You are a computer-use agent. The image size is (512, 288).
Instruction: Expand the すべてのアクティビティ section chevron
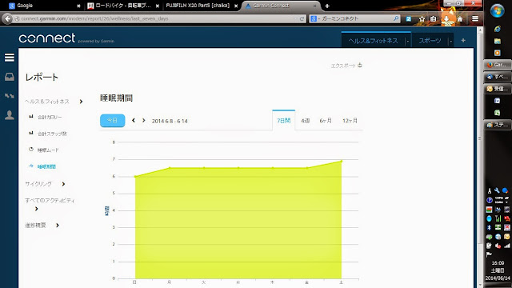(36, 209)
